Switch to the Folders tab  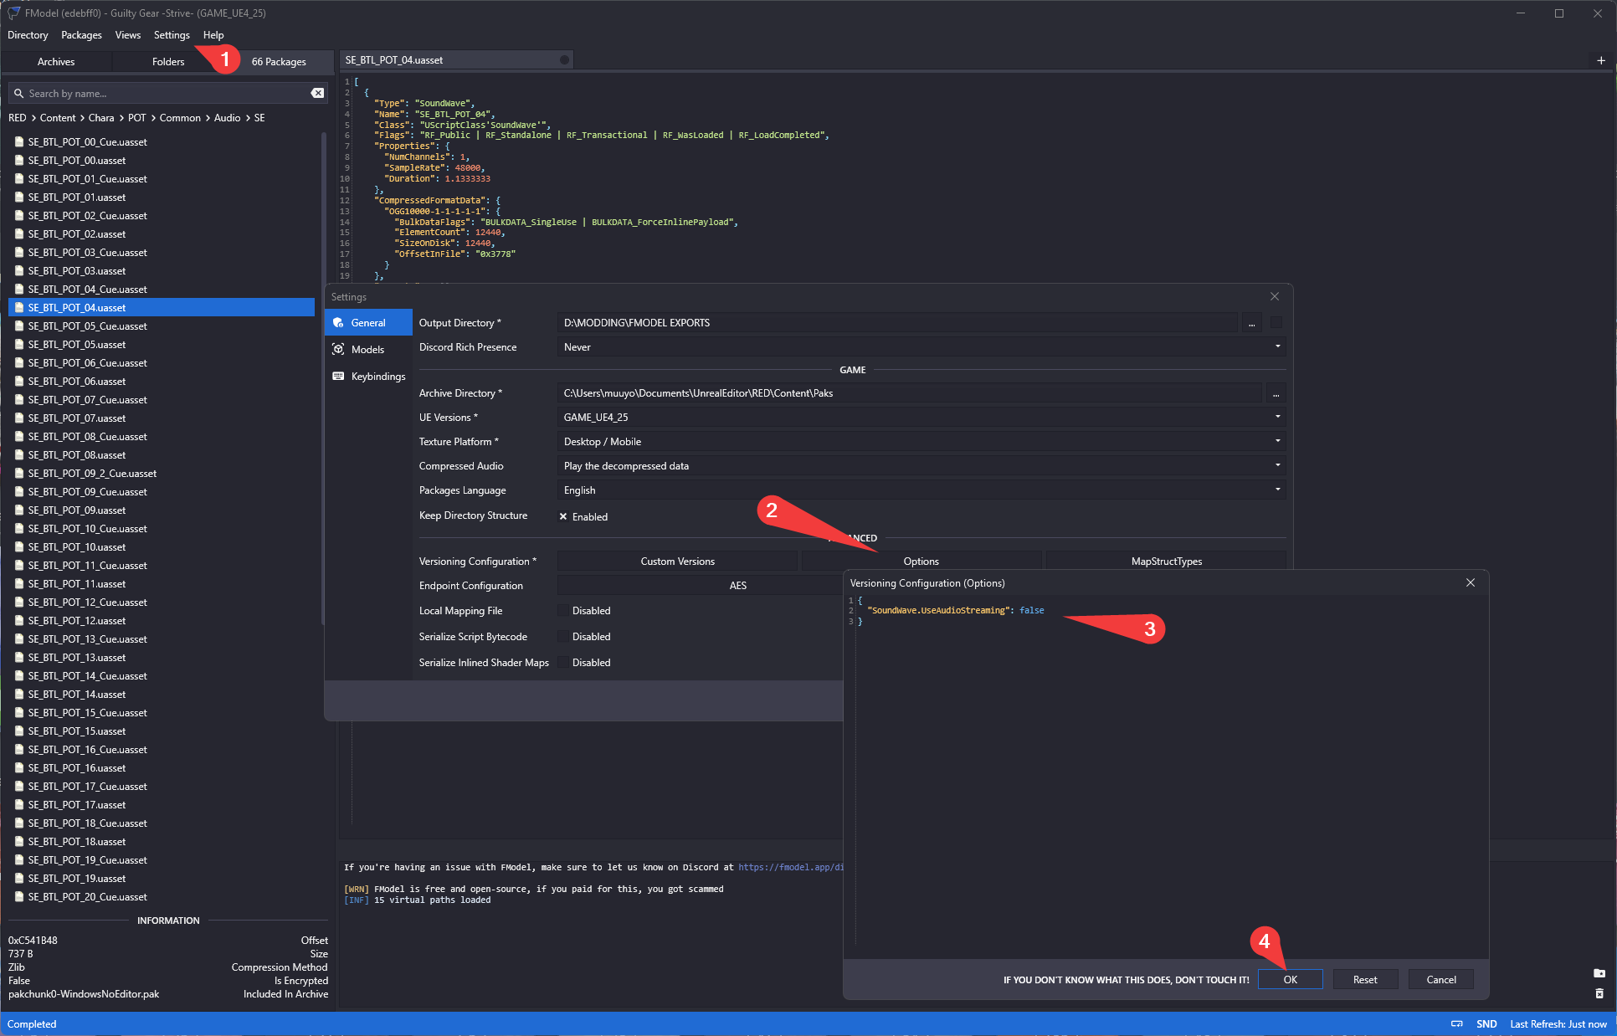(x=168, y=62)
